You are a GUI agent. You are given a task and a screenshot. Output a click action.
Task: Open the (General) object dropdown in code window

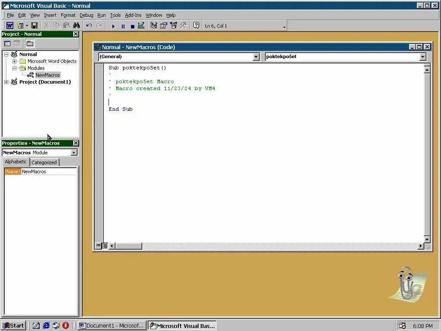pyautogui.click(x=256, y=57)
